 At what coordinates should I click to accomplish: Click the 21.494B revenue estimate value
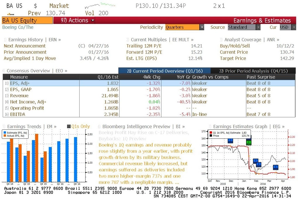(110, 95)
